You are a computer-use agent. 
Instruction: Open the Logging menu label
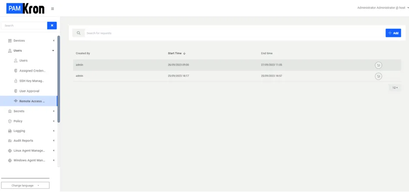[19, 131]
